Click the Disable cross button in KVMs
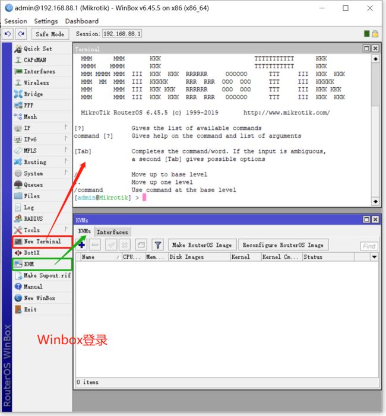Image resolution: width=386 pixels, height=416 pixels. click(125, 244)
